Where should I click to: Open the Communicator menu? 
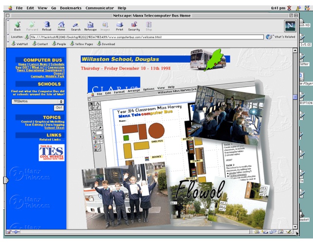(100, 8)
